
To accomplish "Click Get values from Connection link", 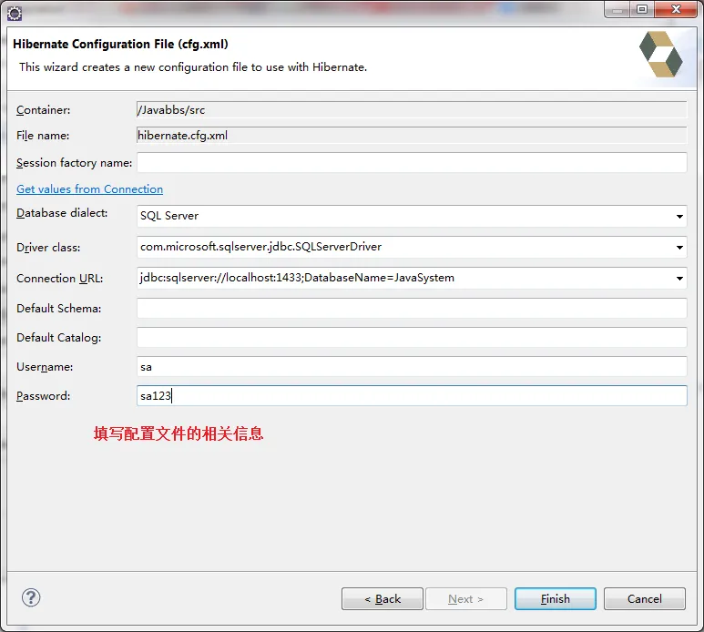I will 90,189.
